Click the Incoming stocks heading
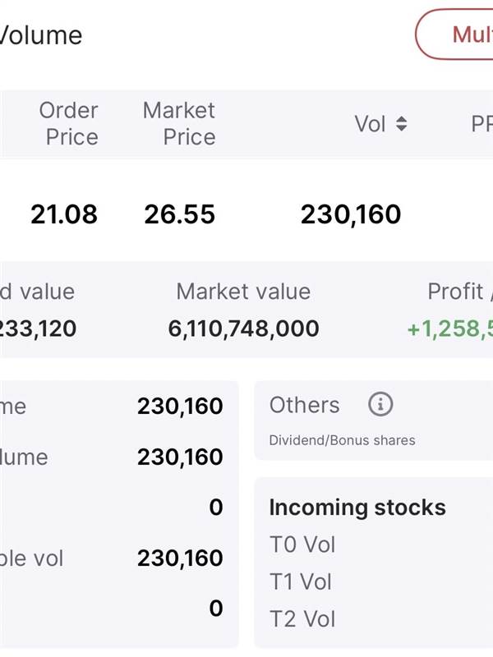Image resolution: width=493 pixels, height=657 pixels. coord(357,508)
